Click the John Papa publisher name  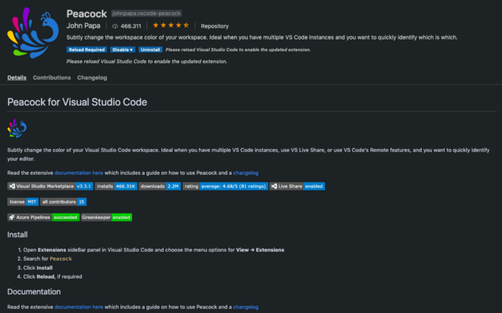point(83,26)
